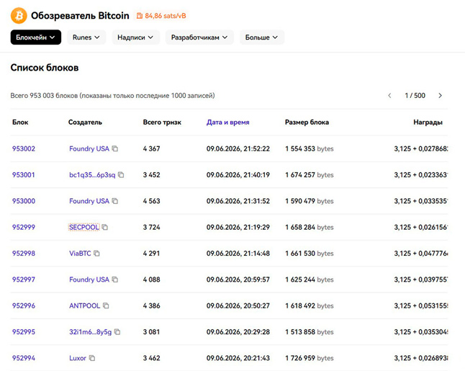
Task: Click the 84,86 sats/vB fee badge
Action: 161,16
